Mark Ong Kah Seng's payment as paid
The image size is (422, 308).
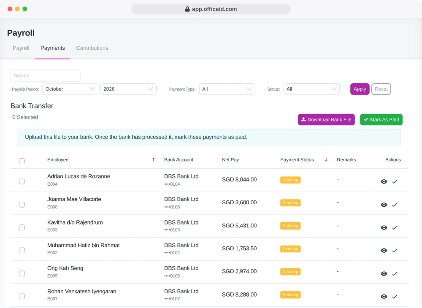(x=395, y=273)
